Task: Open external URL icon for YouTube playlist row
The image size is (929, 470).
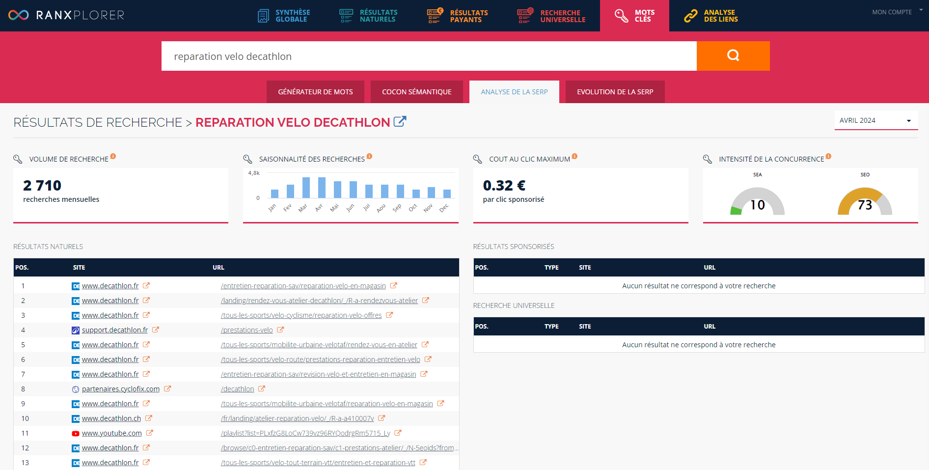Action: 398,433
